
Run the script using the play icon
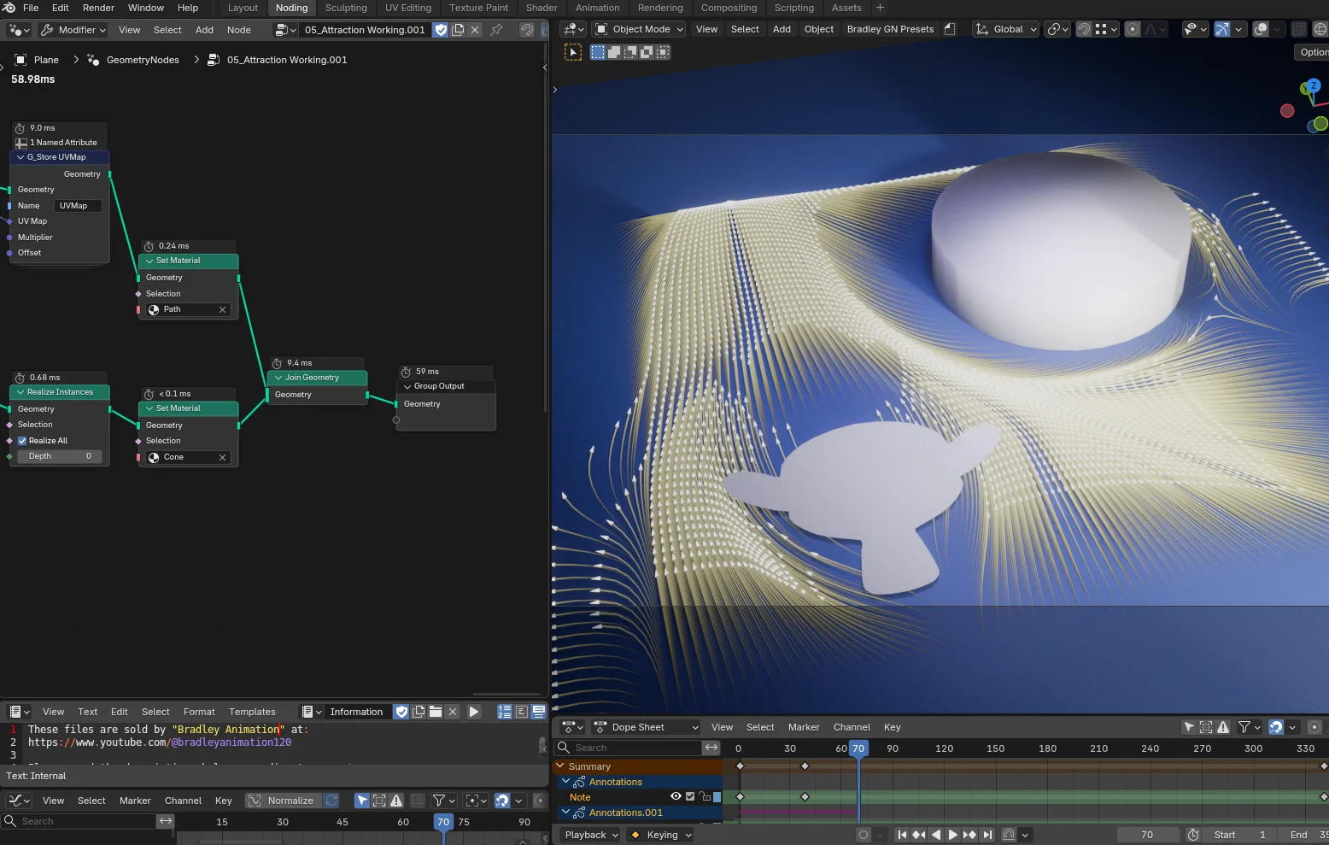474,712
